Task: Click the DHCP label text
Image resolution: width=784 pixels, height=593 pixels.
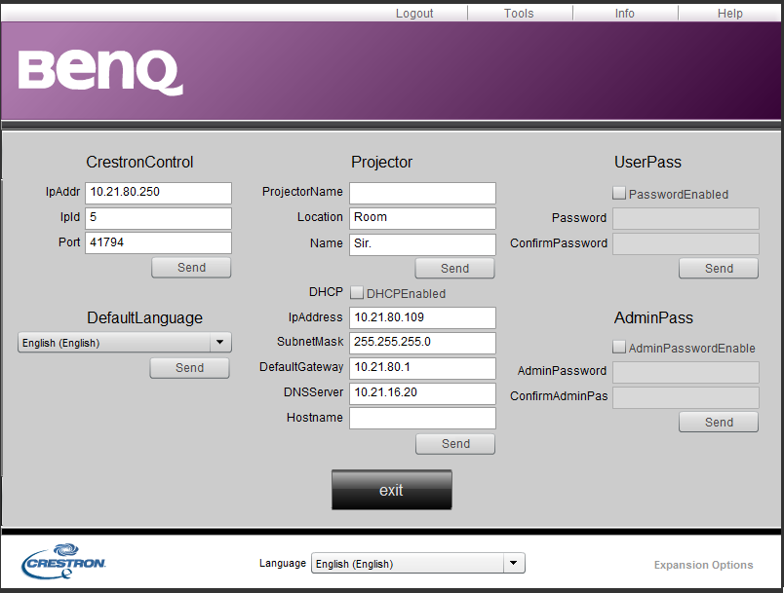Action: [x=326, y=292]
